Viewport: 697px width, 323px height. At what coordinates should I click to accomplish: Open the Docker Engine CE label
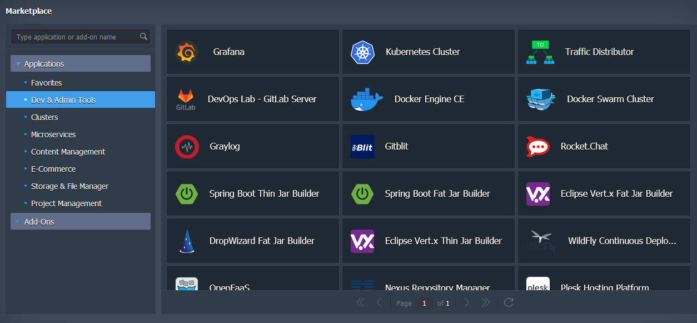430,100
